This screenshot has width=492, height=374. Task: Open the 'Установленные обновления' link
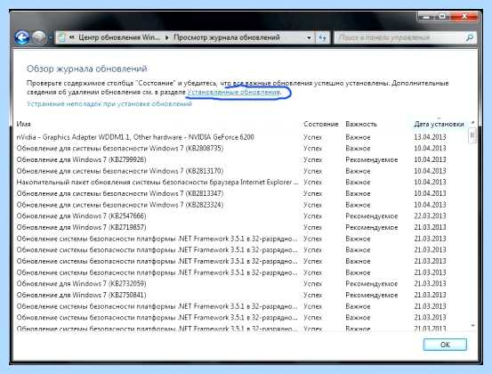(233, 93)
